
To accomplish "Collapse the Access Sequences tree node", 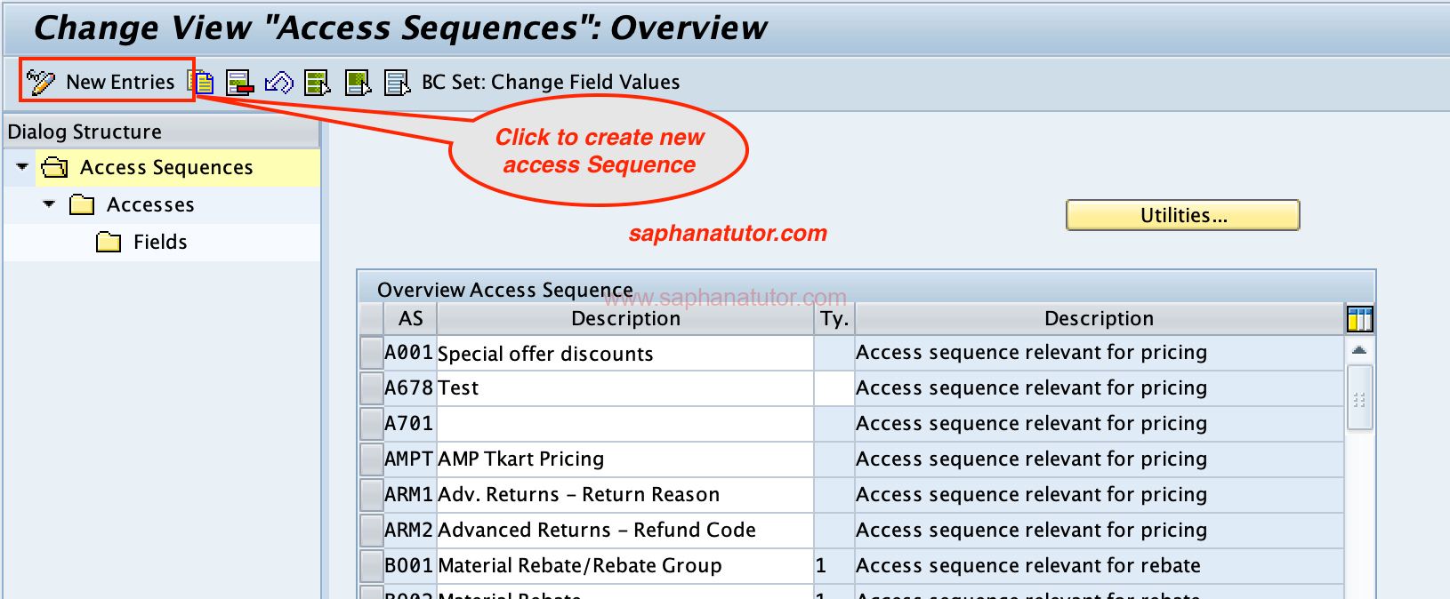I will 22,166.
